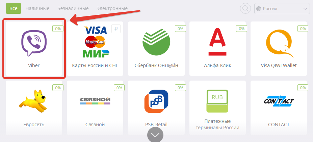Click the Россия dropdown arrow
This screenshot has height=142, width=313.
[305, 9]
